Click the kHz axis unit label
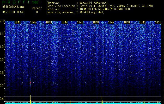 pos(2,21)
